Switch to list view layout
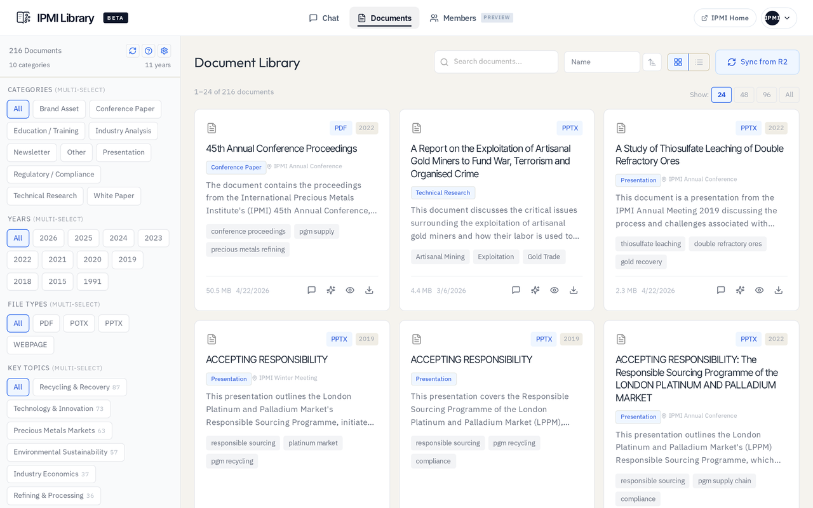Viewport: 813px width, 508px height. pos(699,62)
